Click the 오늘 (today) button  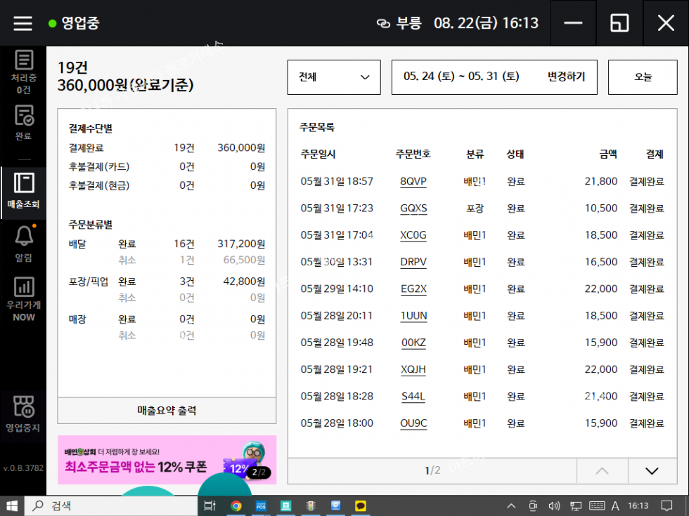coord(643,77)
